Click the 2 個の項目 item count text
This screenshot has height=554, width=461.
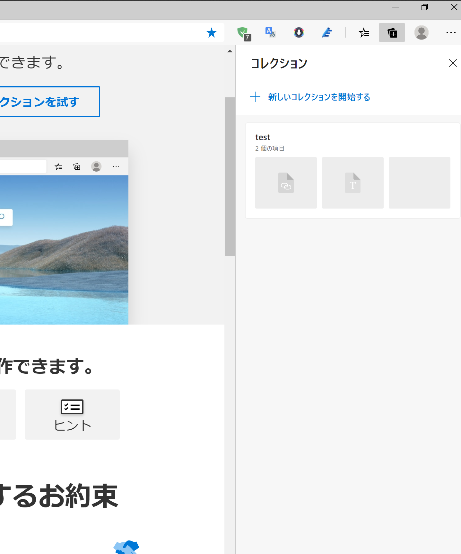(x=270, y=148)
